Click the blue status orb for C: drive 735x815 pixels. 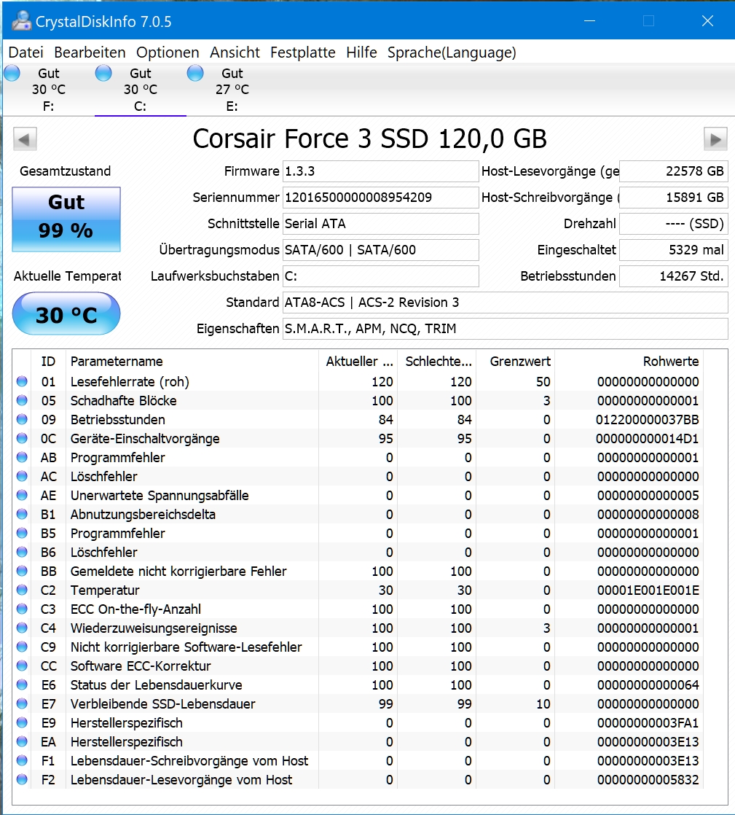point(103,74)
